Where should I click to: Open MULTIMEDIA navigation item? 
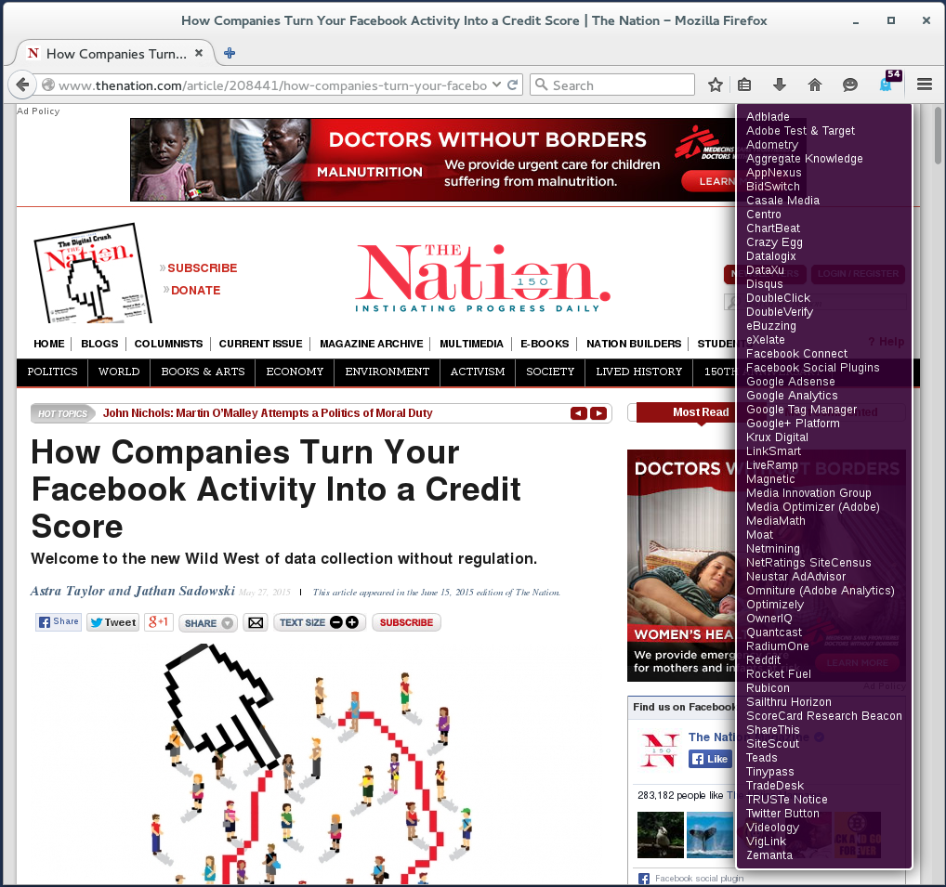pos(471,344)
